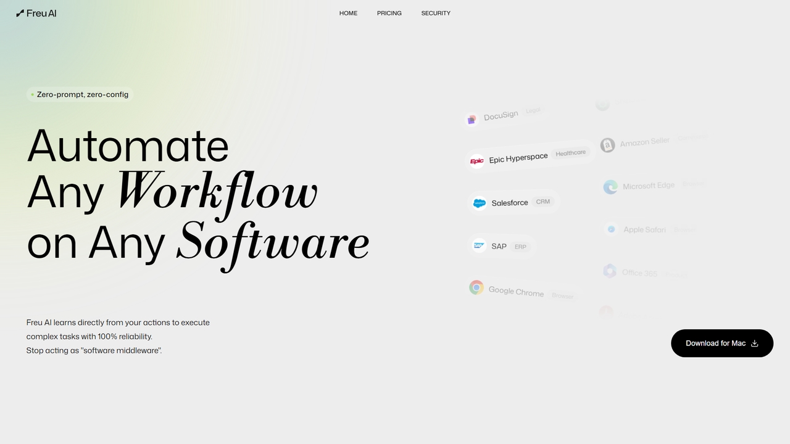Click the Microsoft Edge icon
This screenshot has width=790, height=444.
point(610,187)
